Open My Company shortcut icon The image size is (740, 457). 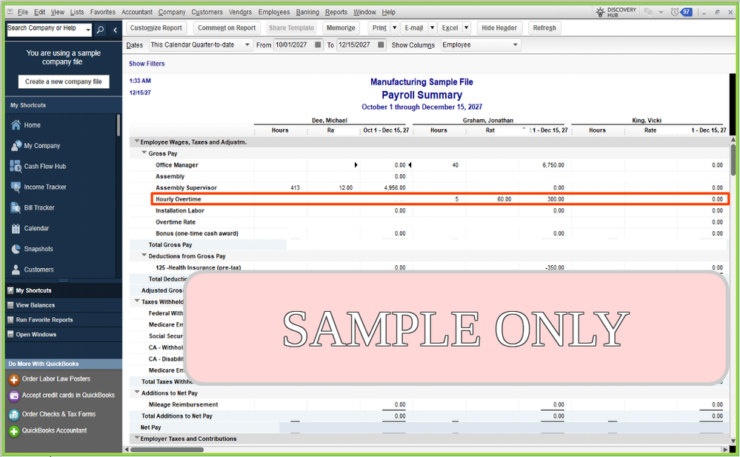coord(16,145)
